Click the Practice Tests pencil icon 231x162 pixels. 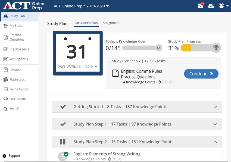click(6, 49)
